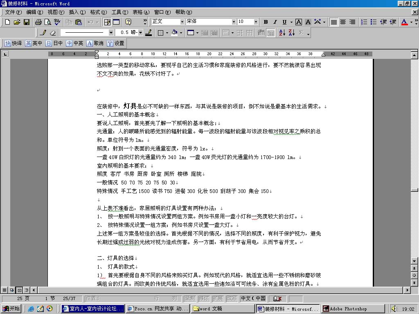
Task: Expand the shading color dropdown arrow
Action: (x=181, y=33)
